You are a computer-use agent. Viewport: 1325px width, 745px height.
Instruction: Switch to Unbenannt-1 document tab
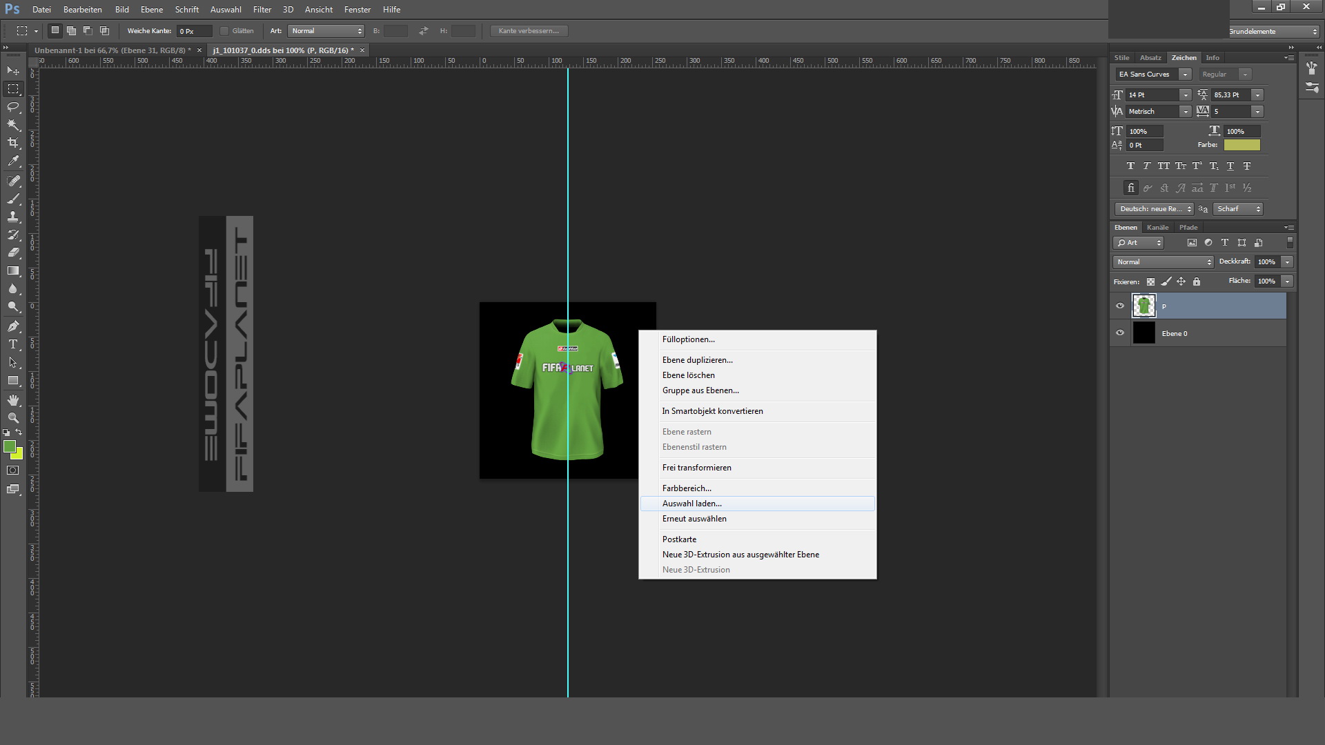point(112,50)
